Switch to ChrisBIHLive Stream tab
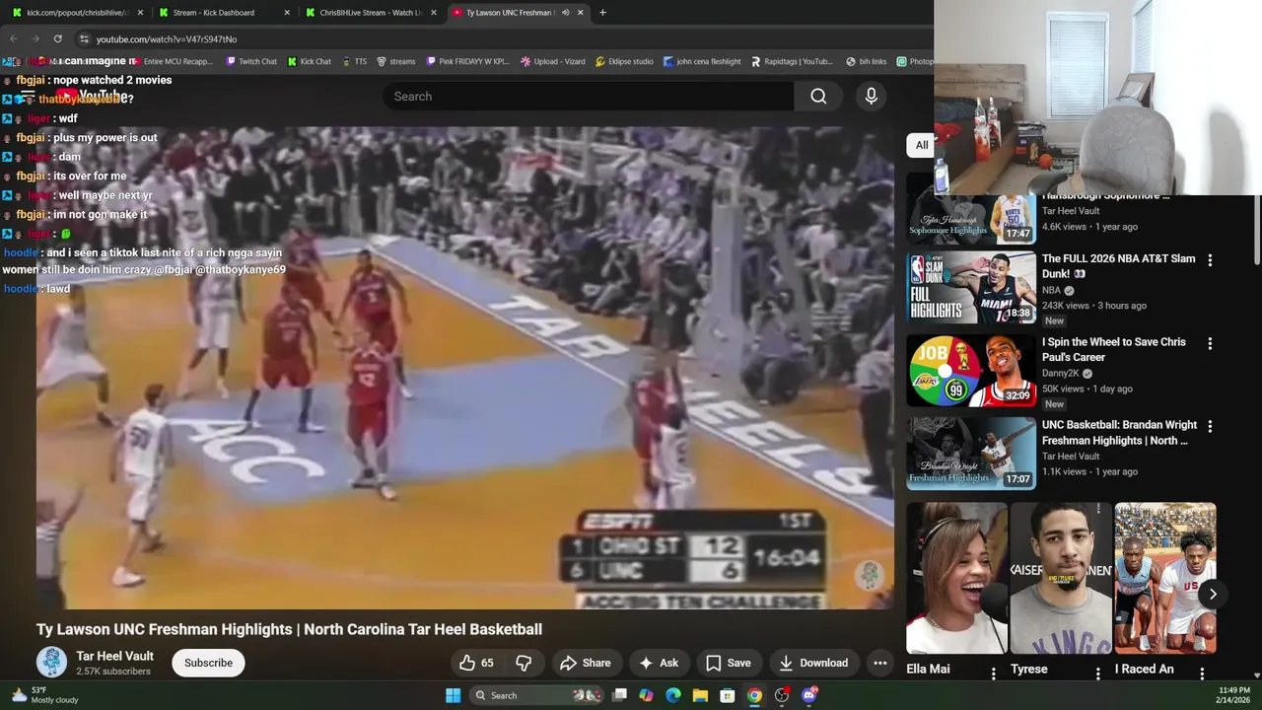The height and width of the screenshot is (710, 1262). coord(369,12)
